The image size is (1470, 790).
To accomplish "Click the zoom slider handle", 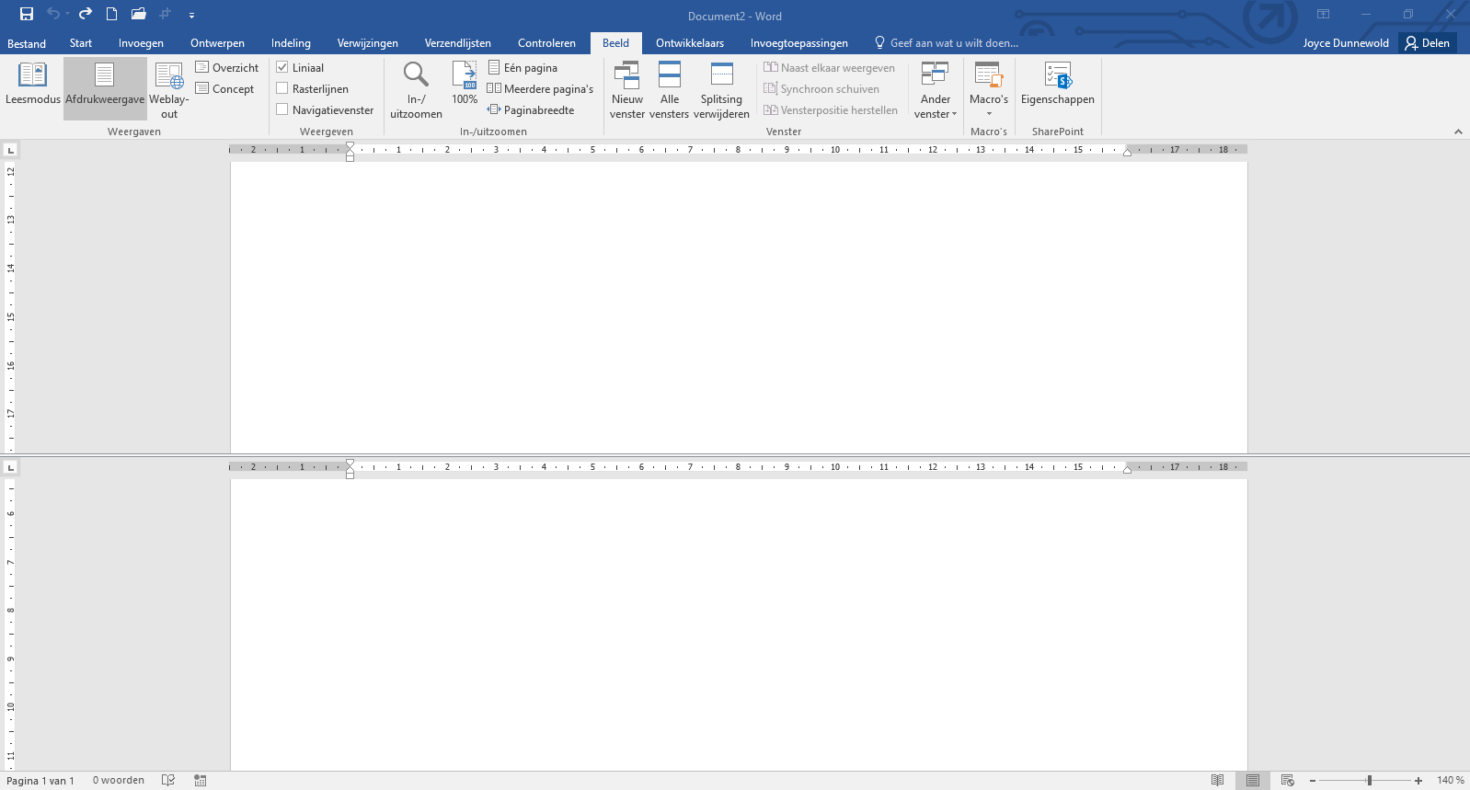I will tap(1370, 780).
